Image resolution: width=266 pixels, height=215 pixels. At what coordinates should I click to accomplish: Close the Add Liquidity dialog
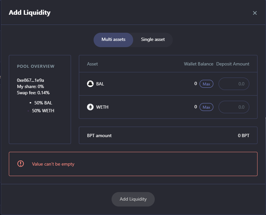[x=255, y=13]
